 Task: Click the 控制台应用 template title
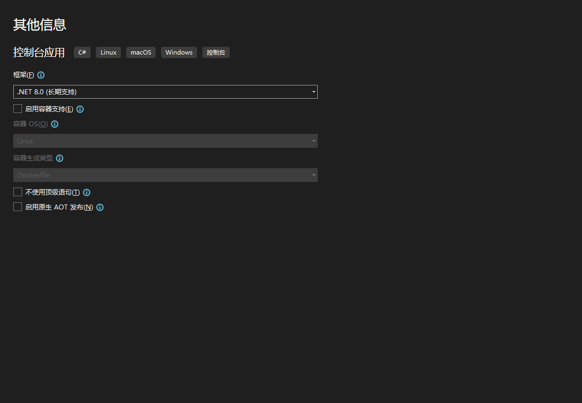(x=39, y=52)
